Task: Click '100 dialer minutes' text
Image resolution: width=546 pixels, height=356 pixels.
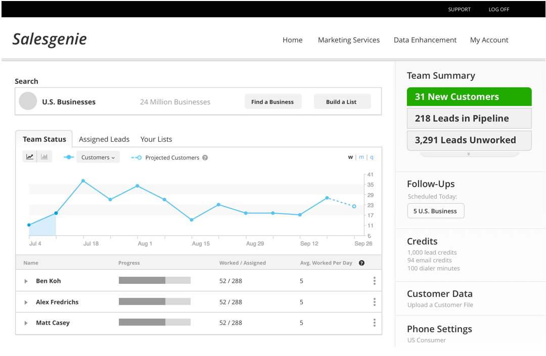Action: point(434,268)
